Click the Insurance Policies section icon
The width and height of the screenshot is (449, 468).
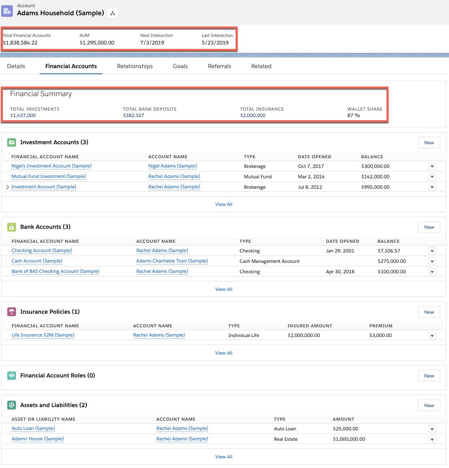point(12,311)
